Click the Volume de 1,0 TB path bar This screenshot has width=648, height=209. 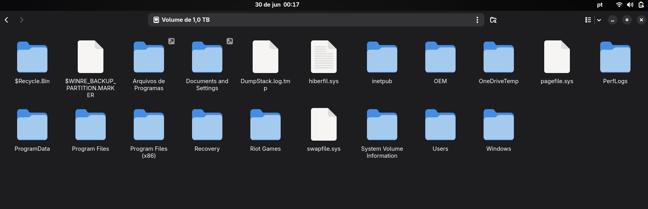316,20
